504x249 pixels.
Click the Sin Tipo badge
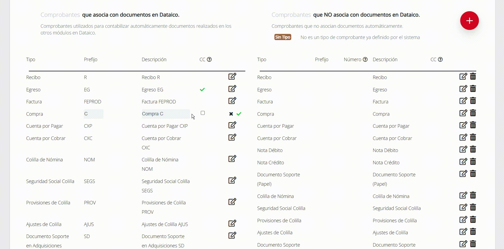283,37
